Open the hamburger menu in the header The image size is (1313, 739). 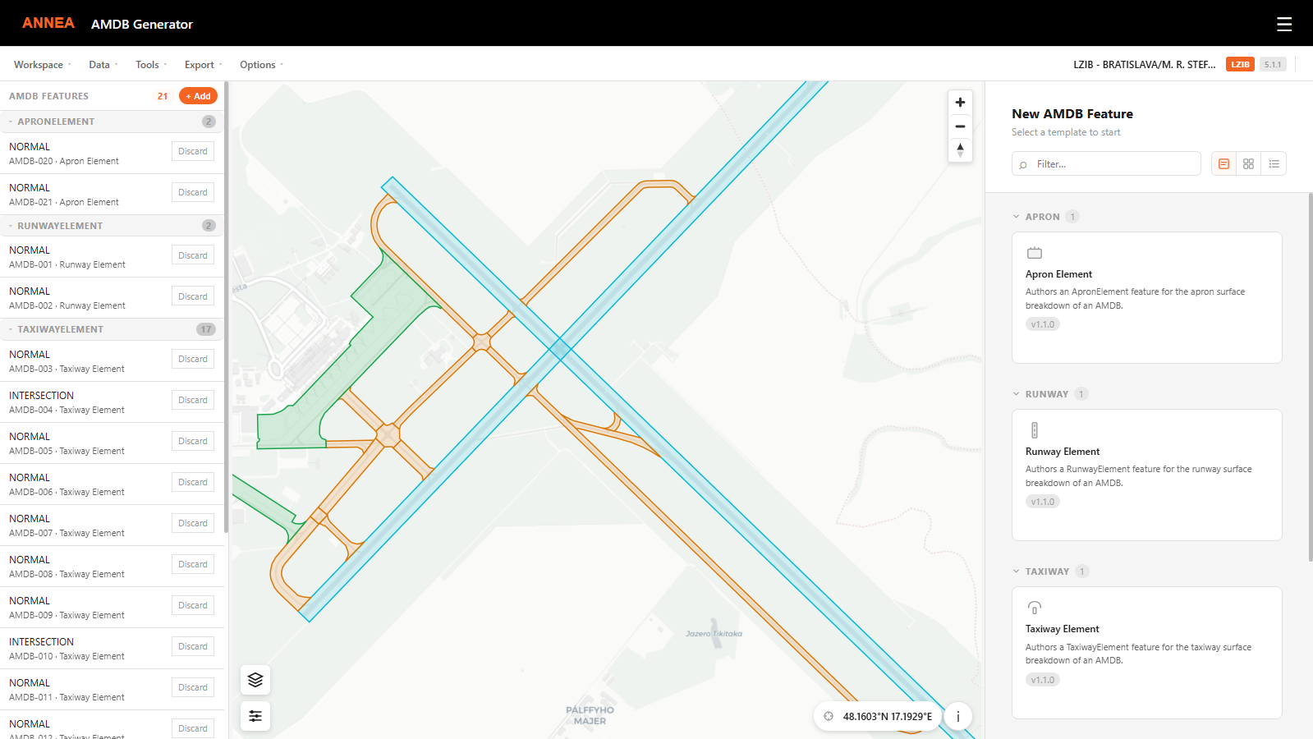(x=1284, y=24)
